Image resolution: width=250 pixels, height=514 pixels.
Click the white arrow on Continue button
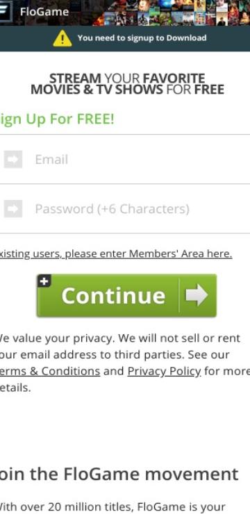pos(197,295)
